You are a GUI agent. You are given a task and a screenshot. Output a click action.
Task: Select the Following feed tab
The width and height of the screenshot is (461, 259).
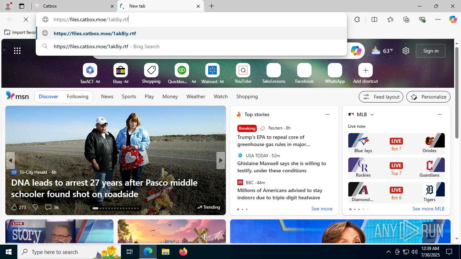(x=77, y=96)
